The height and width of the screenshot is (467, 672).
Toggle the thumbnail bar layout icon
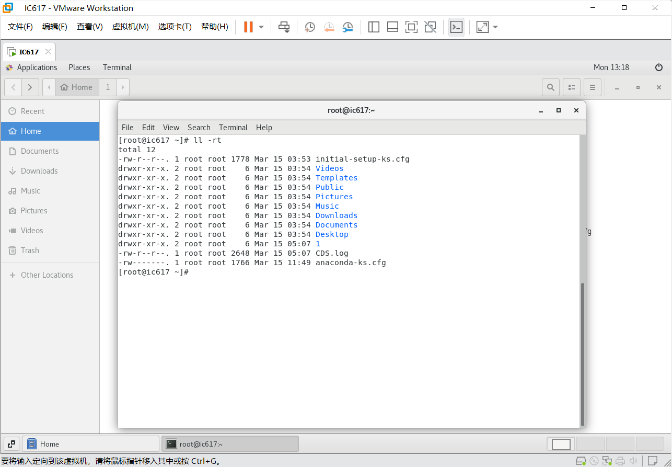392,27
